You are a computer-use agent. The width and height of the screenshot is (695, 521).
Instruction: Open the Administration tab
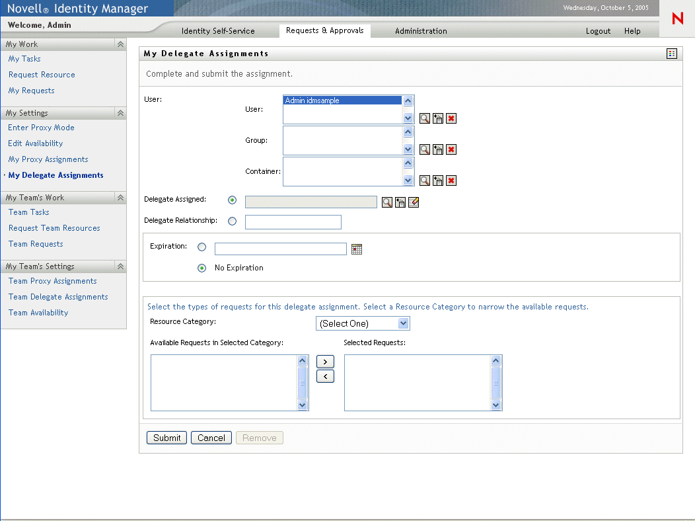(421, 31)
